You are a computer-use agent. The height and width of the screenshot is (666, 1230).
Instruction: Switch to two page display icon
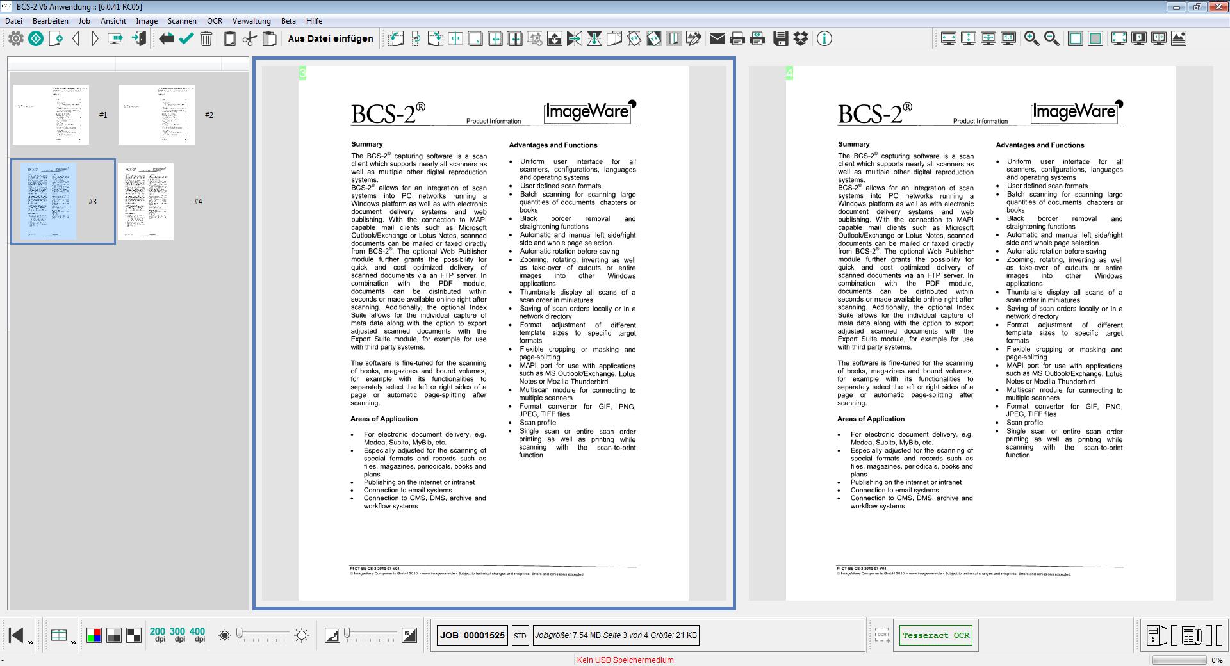tap(1158, 38)
